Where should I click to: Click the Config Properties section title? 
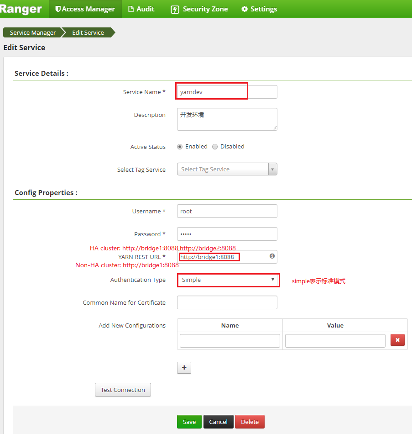(46, 193)
